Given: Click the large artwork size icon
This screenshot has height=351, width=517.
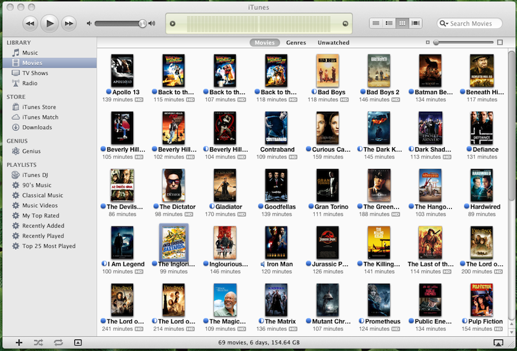Looking at the screenshot, I should (x=500, y=43).
